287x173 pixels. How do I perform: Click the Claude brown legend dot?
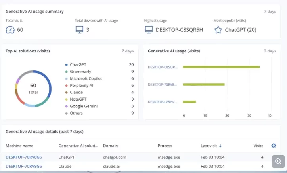click(67, 93)
